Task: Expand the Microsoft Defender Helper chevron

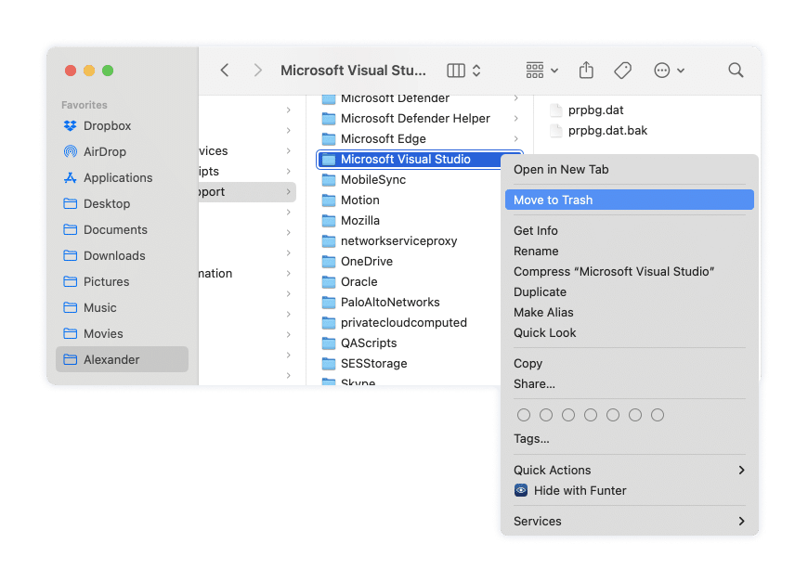Action: pos(515,119)
